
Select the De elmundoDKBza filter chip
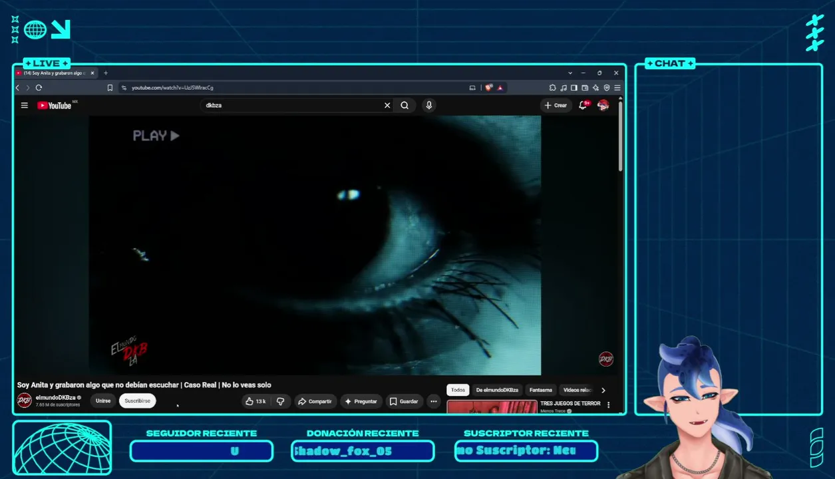497,390
